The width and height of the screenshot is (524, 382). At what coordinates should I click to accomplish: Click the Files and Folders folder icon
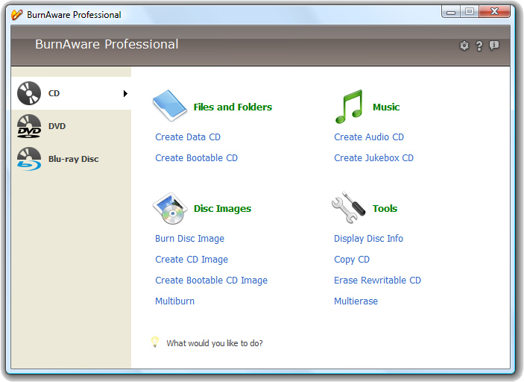pyautogui.click(x=169, y=107)
